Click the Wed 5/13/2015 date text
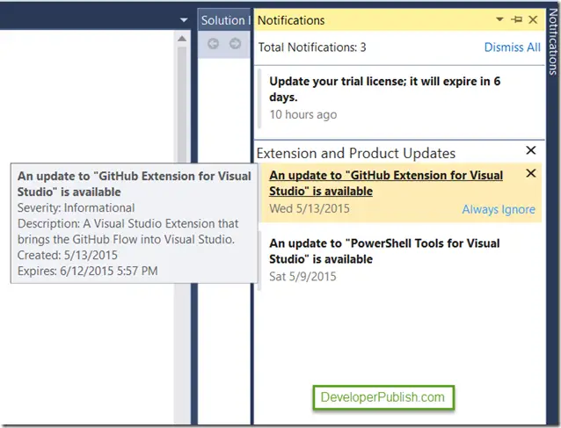Image resolution: width=561 pixels, height=428 pixels. click(x=310, y=208)
